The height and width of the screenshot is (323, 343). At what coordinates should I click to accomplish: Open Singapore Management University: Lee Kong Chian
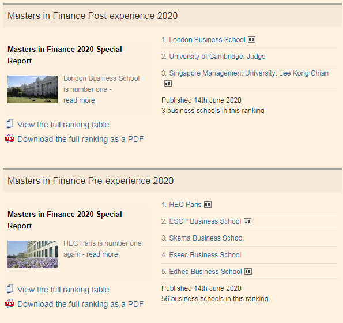(x=248, y=73)
